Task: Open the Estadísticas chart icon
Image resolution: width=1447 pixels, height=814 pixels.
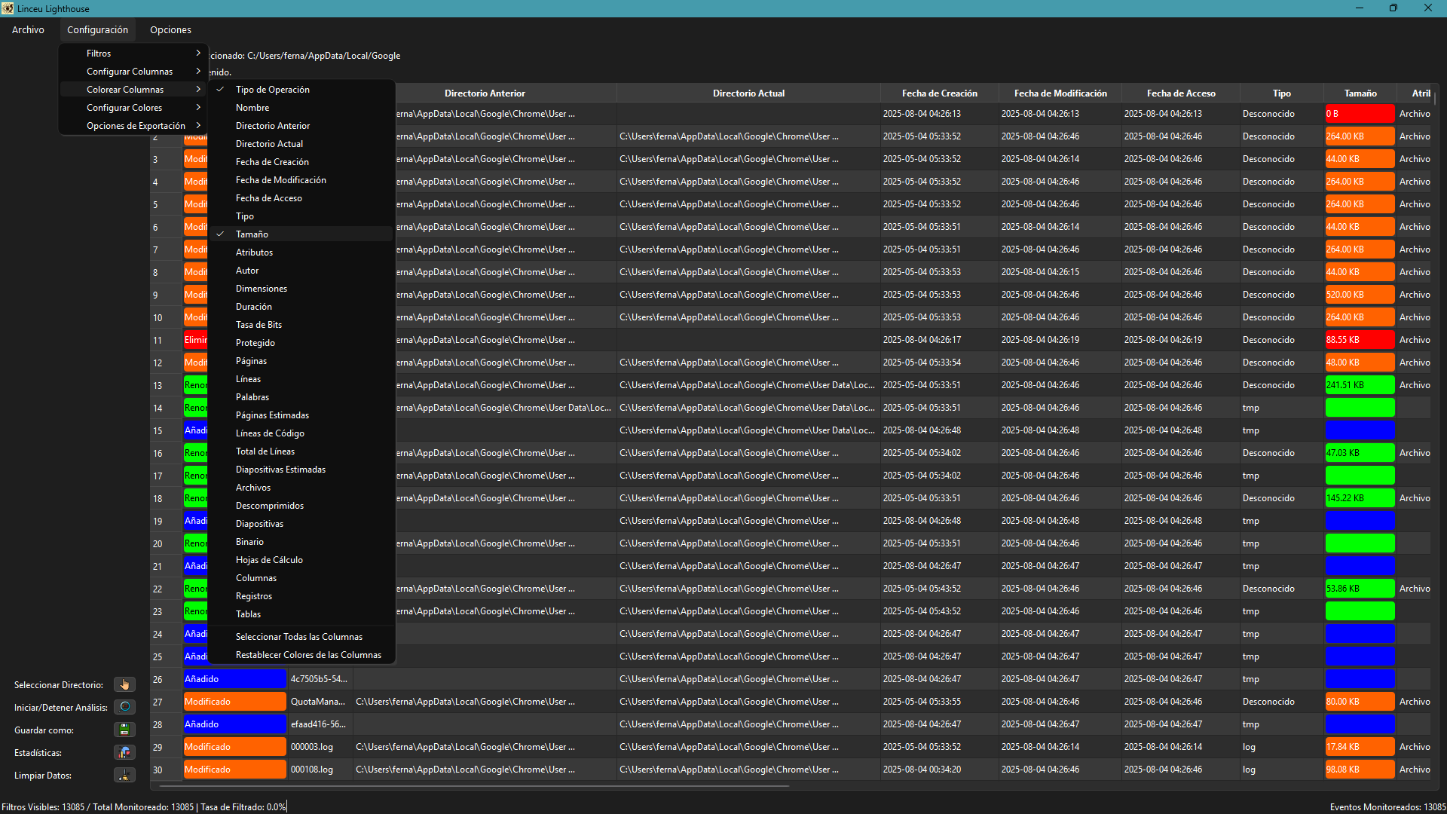Action: click(x=124, y=752)
